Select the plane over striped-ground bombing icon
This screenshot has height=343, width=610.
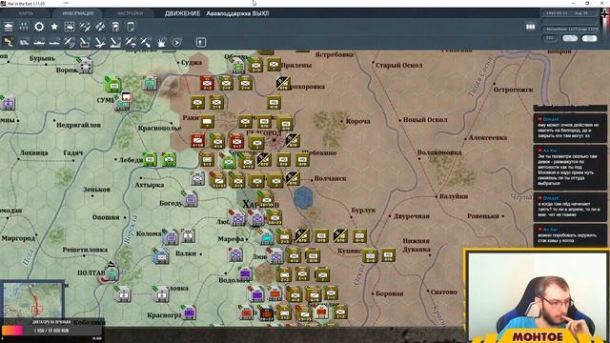point(115,42)
